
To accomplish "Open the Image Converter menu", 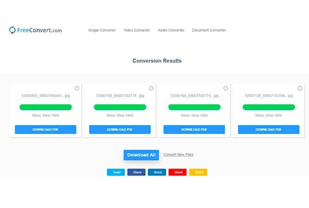I will pos(102,30).
